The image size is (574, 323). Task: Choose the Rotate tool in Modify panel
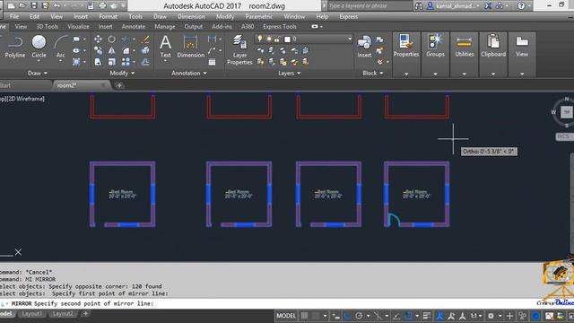point(111,39)
